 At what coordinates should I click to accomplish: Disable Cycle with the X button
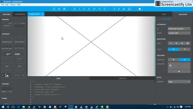[x=173, y=49]
